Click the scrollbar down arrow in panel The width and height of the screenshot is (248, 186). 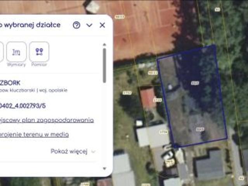[x=104, y=169]
